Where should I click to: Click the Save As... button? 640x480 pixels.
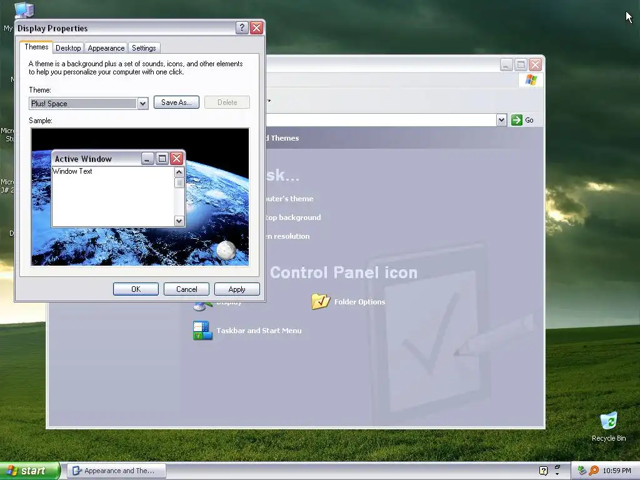[x=176, y=102]
